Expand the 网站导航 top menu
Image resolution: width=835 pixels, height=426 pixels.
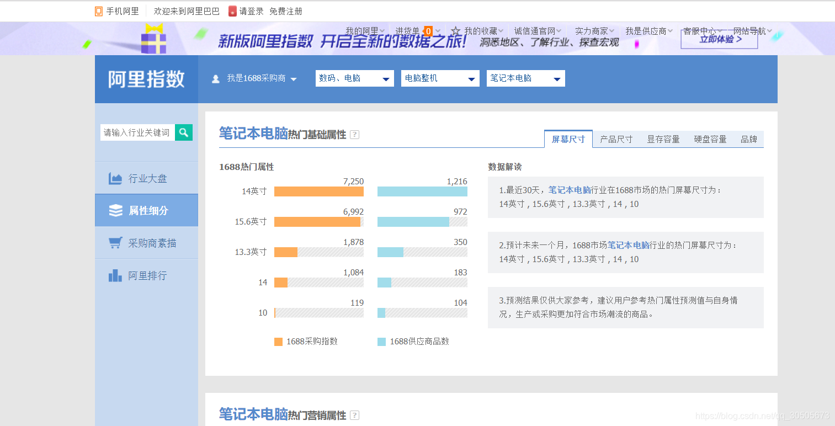pos(752,31)
